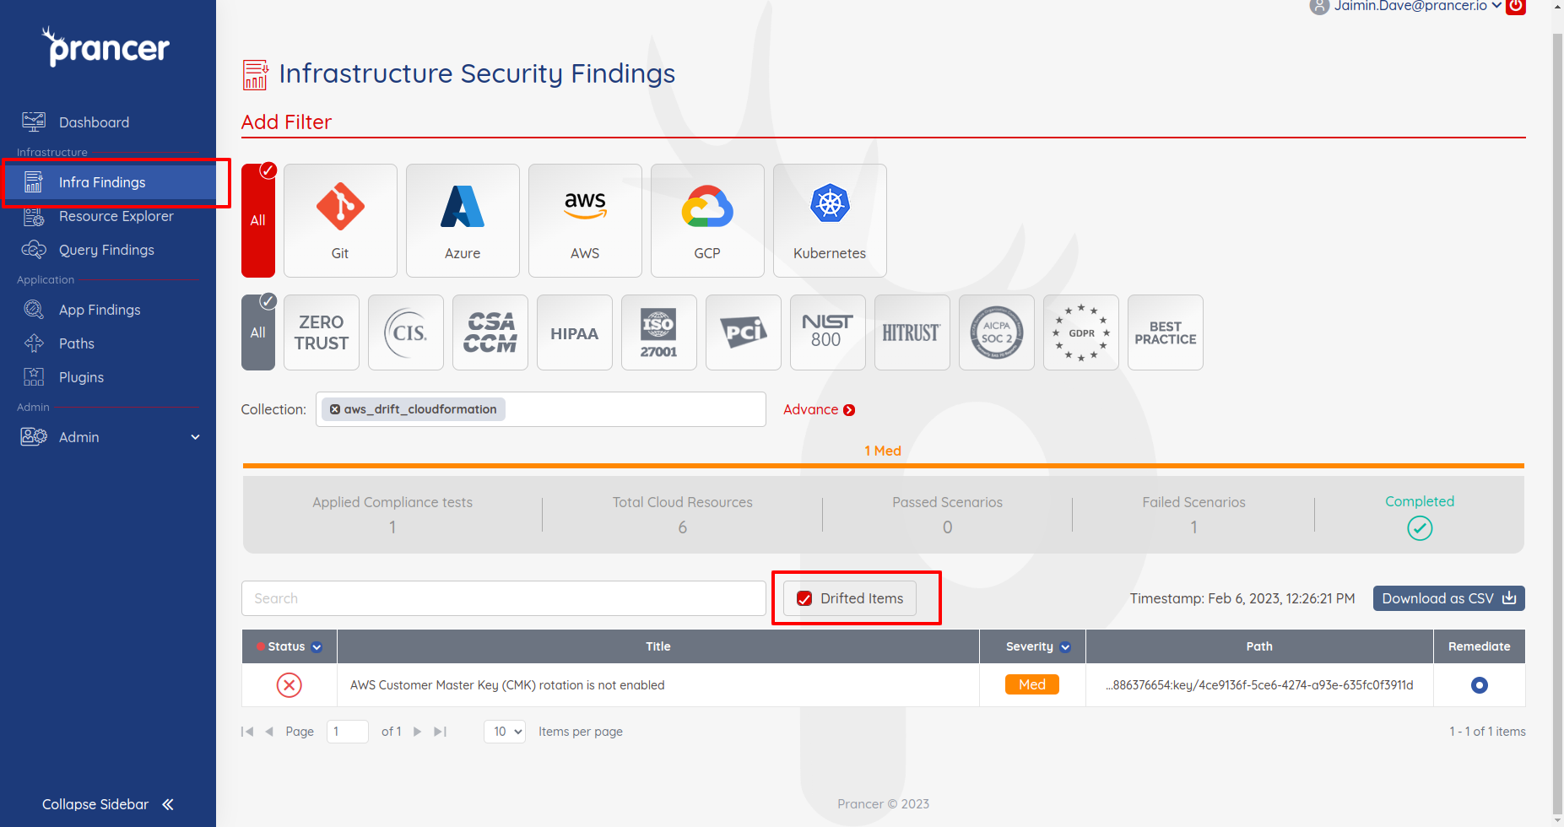
Task: Open items per page dropdown
Action: coord(505,732)
